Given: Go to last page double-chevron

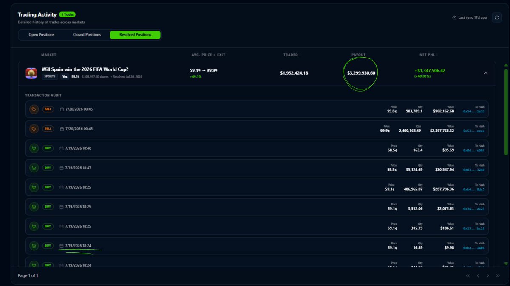Looking at the screenshot, I should [498, 275].
